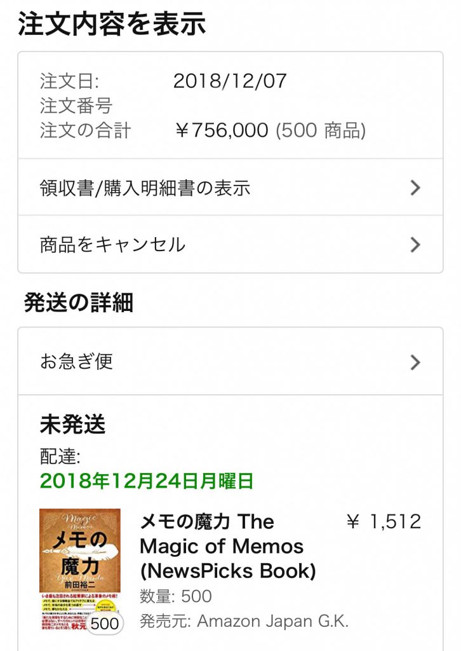Click the ¥1,512 item price
This screenshot has width=461, height=651.
(x=384, y=521)
